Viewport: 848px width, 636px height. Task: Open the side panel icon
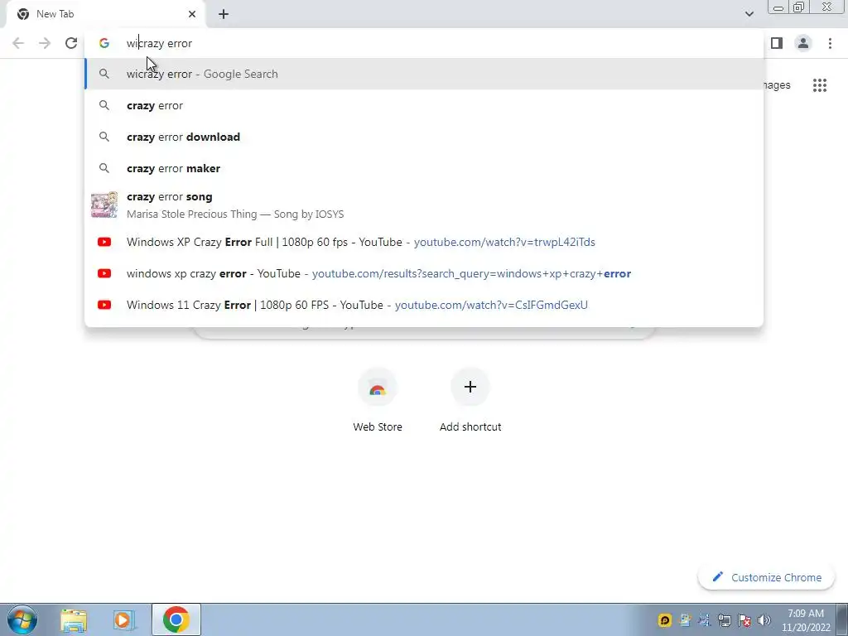(x=777, y=43)
